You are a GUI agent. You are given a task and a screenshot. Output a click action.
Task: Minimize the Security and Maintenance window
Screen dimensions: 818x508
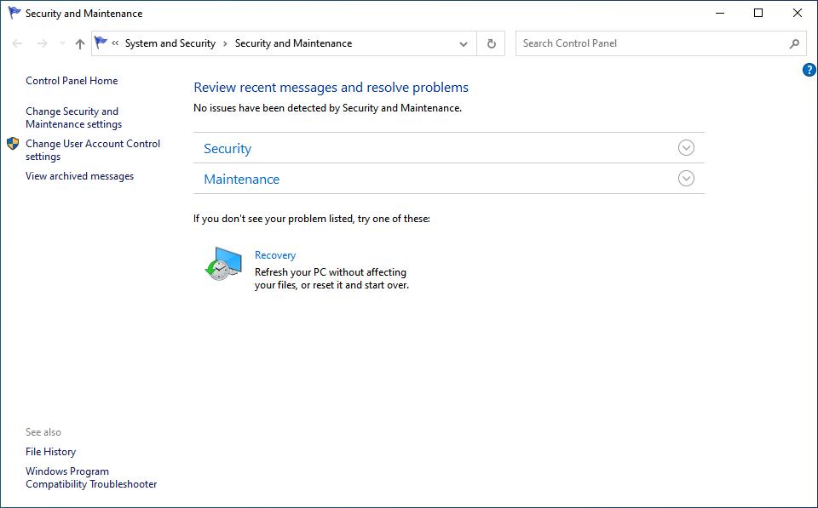pos(720,13)
